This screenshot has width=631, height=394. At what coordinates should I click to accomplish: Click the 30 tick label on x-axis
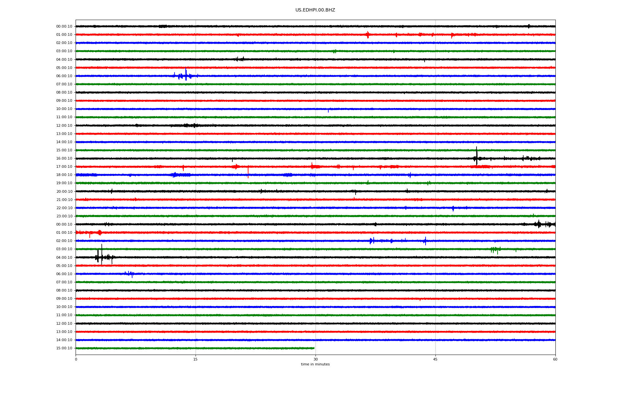coord(315,359)
